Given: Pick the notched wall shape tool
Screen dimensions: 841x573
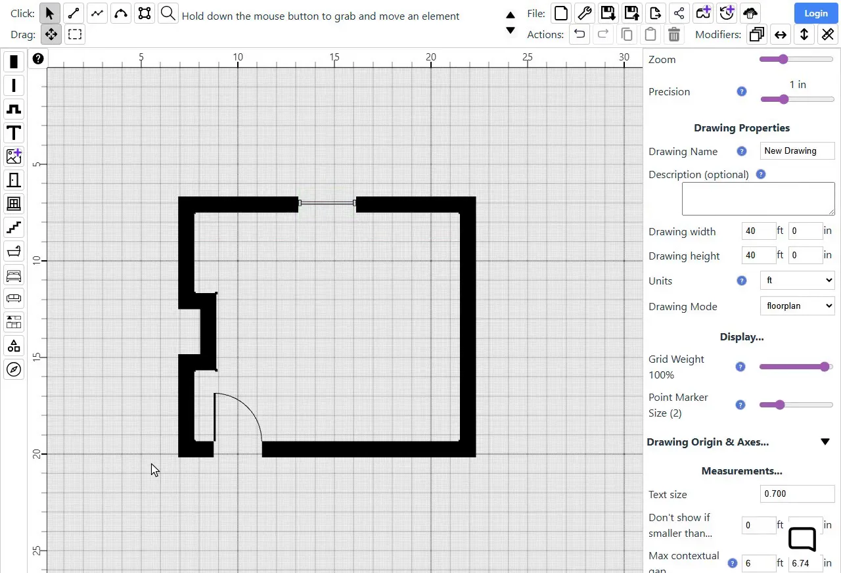Looking at the screenshot, I should point(14,109).
